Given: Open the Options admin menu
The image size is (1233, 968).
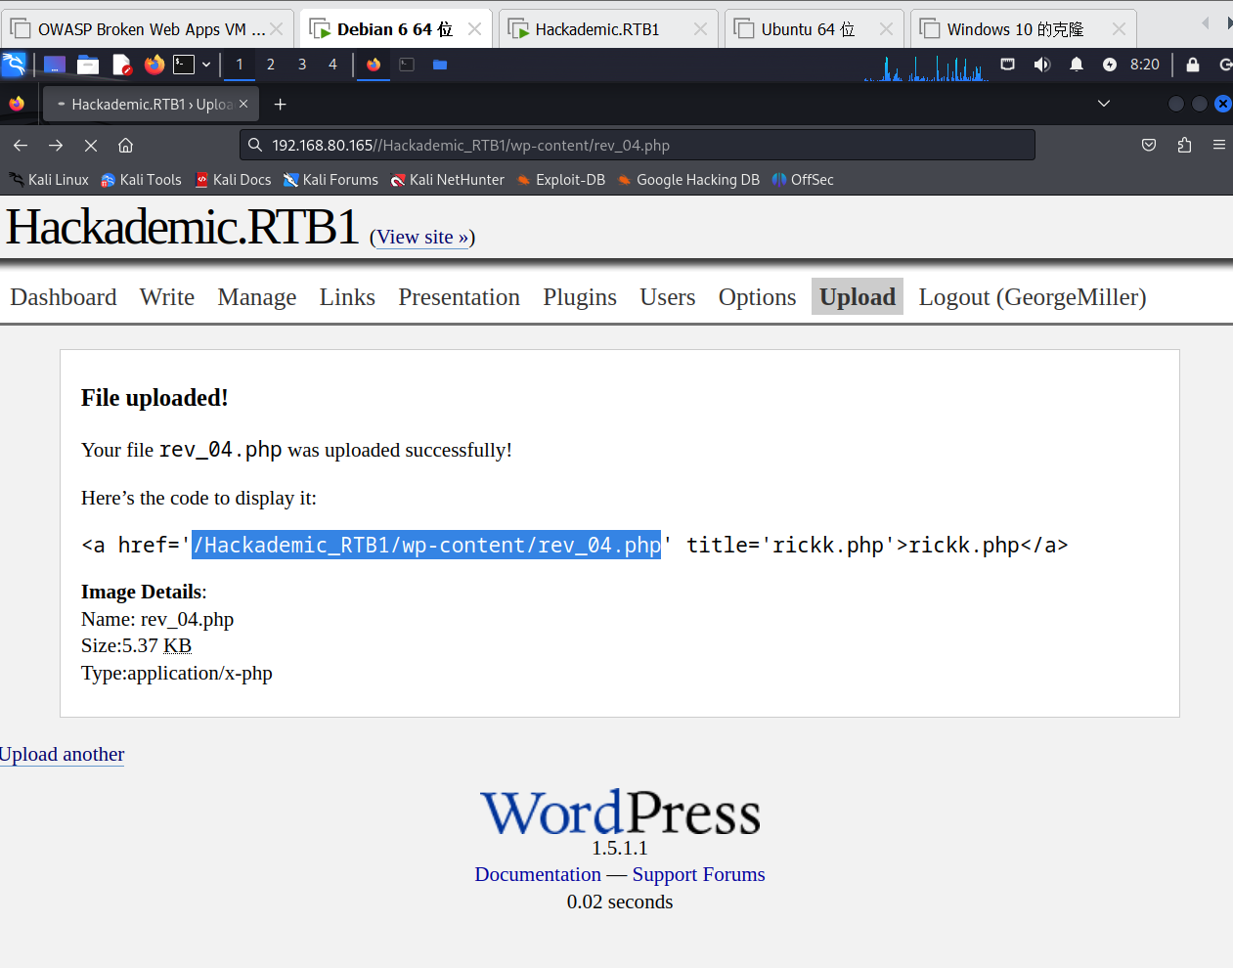Looking at the screenshot, I should pos(758,297).
